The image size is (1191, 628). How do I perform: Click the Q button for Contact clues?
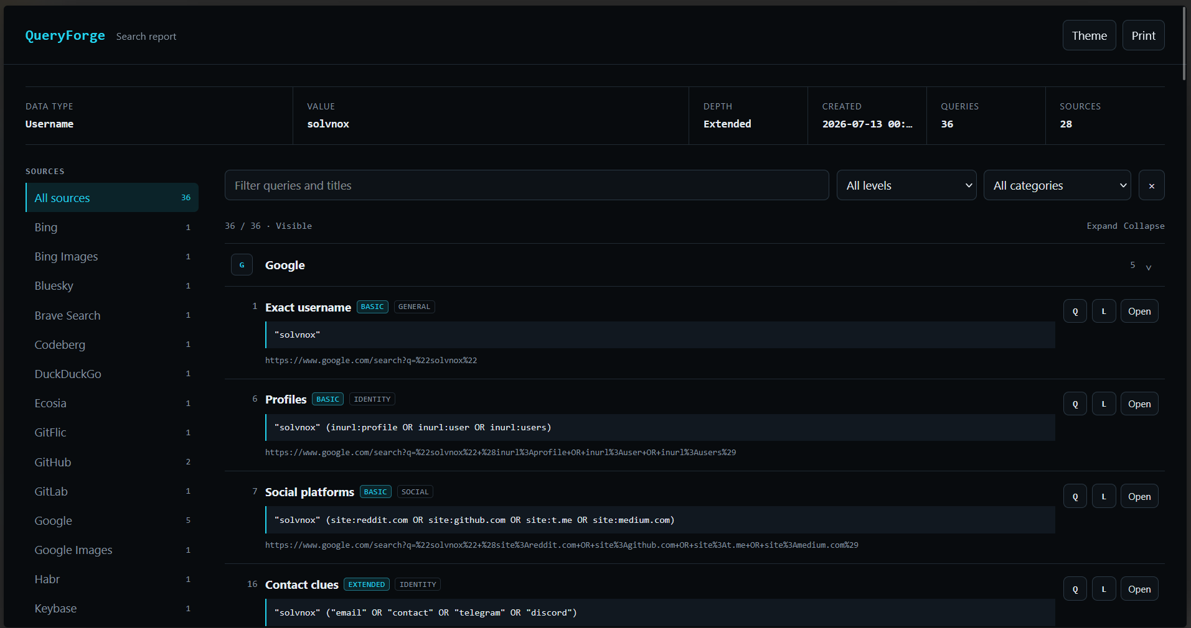[1075, 589]
